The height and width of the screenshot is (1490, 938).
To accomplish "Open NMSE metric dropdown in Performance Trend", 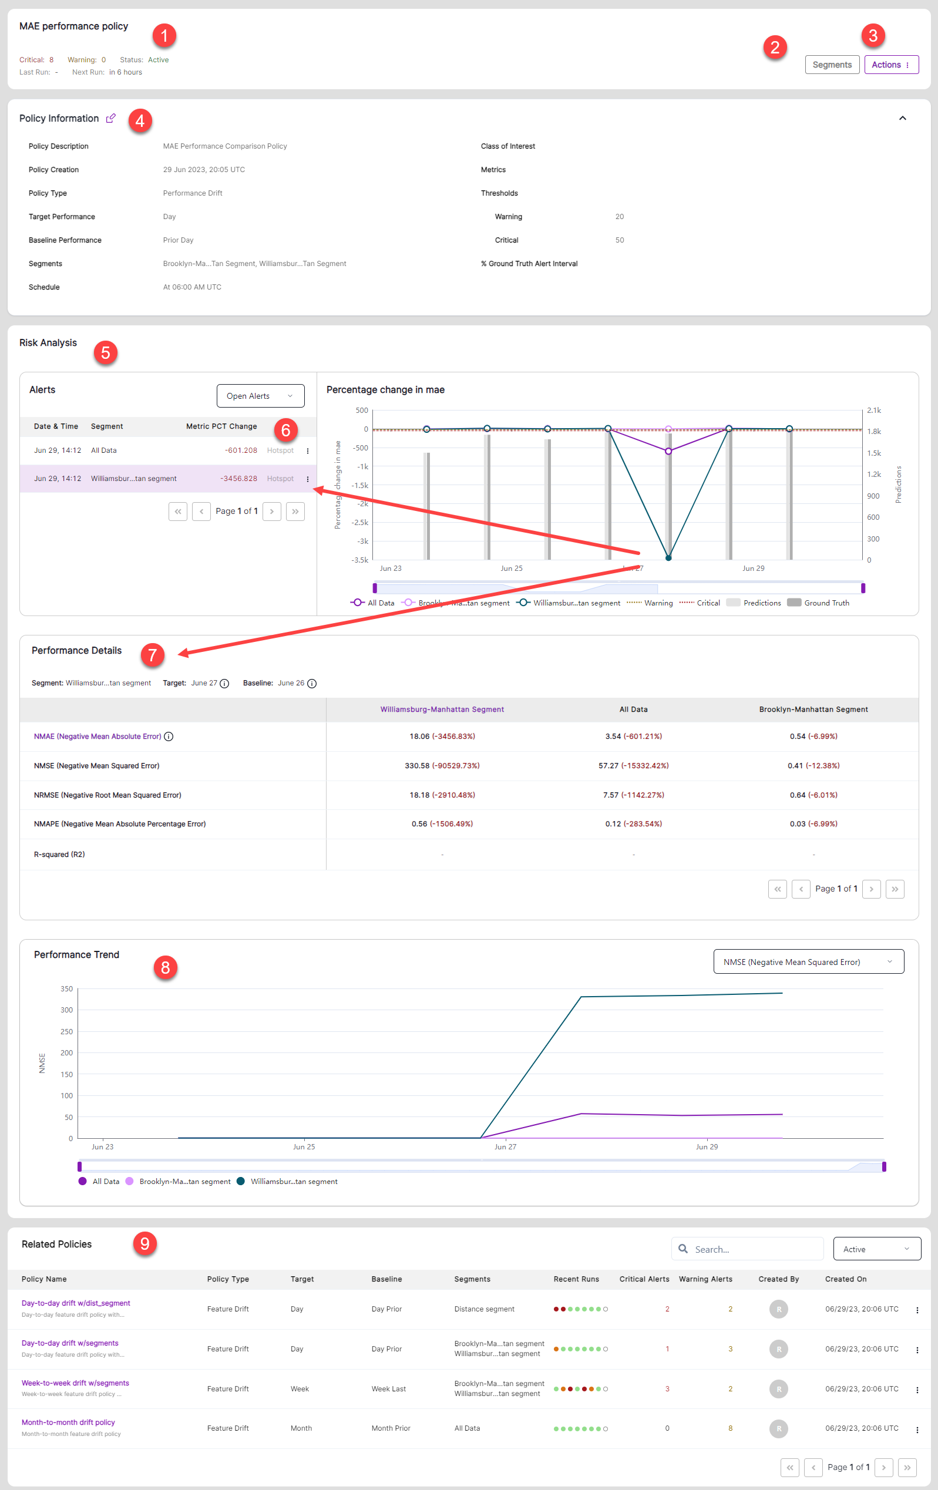I will pyautogui.click(x=809, y=961).
